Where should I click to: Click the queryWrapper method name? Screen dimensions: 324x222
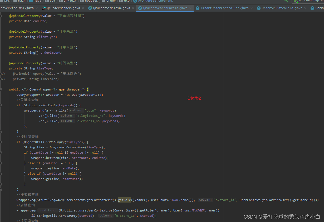[70, 89]
